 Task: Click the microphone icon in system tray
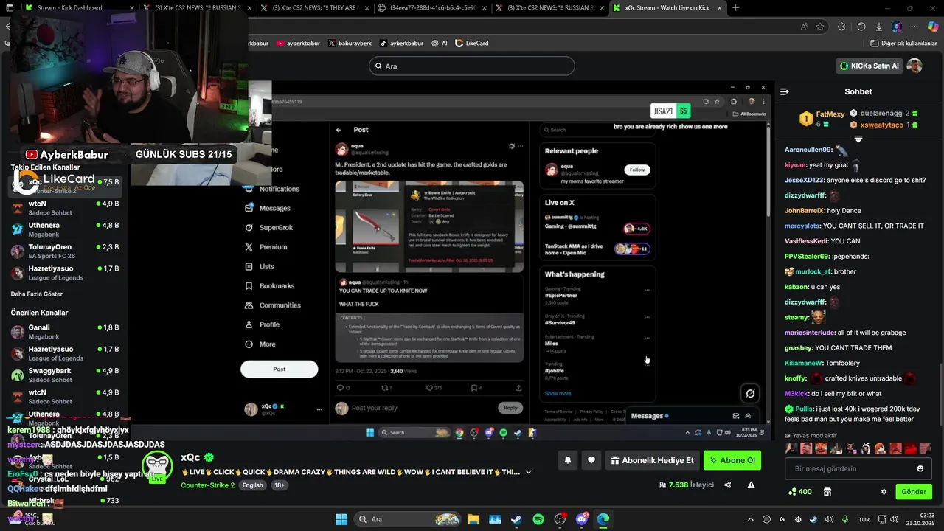pyautogui.click(x=845, y=519)
